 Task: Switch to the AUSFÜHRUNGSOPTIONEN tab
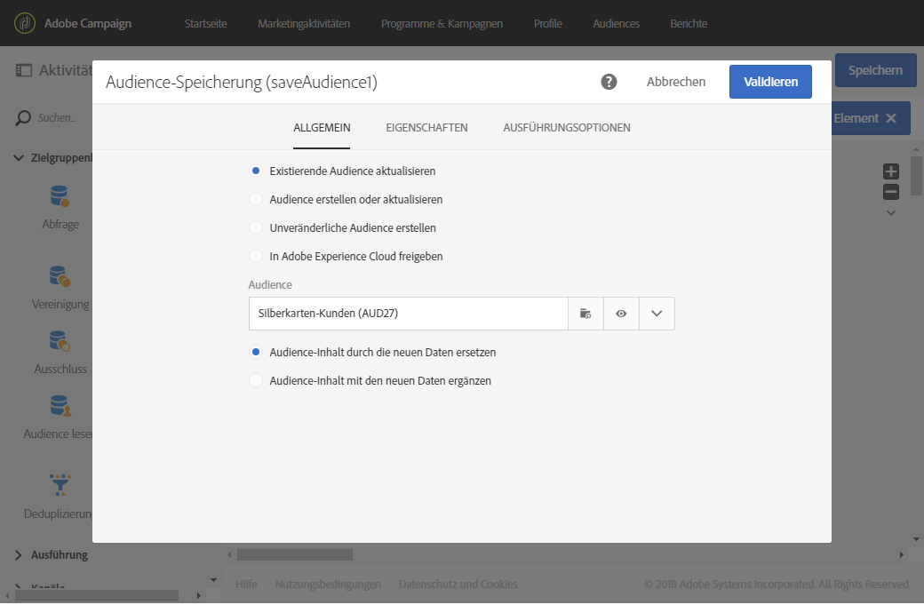567,128
